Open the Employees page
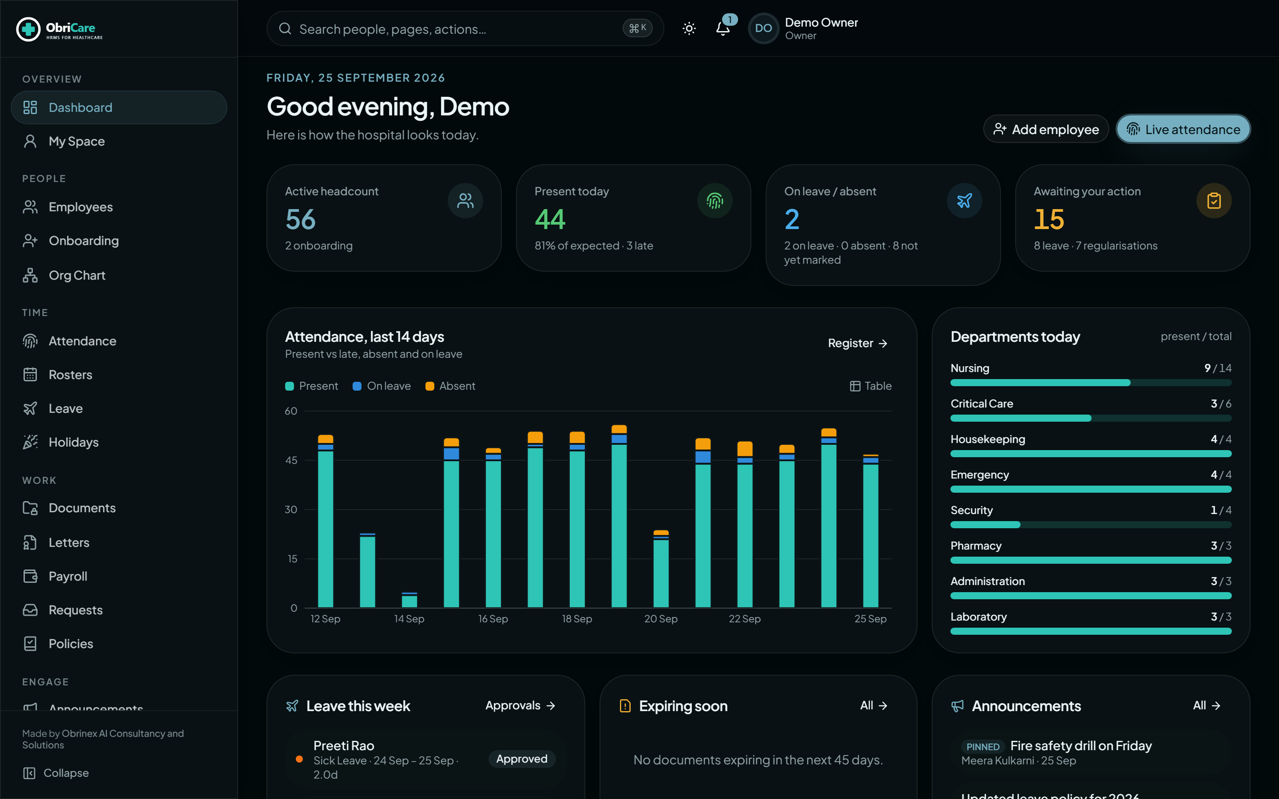 [119, 207]
